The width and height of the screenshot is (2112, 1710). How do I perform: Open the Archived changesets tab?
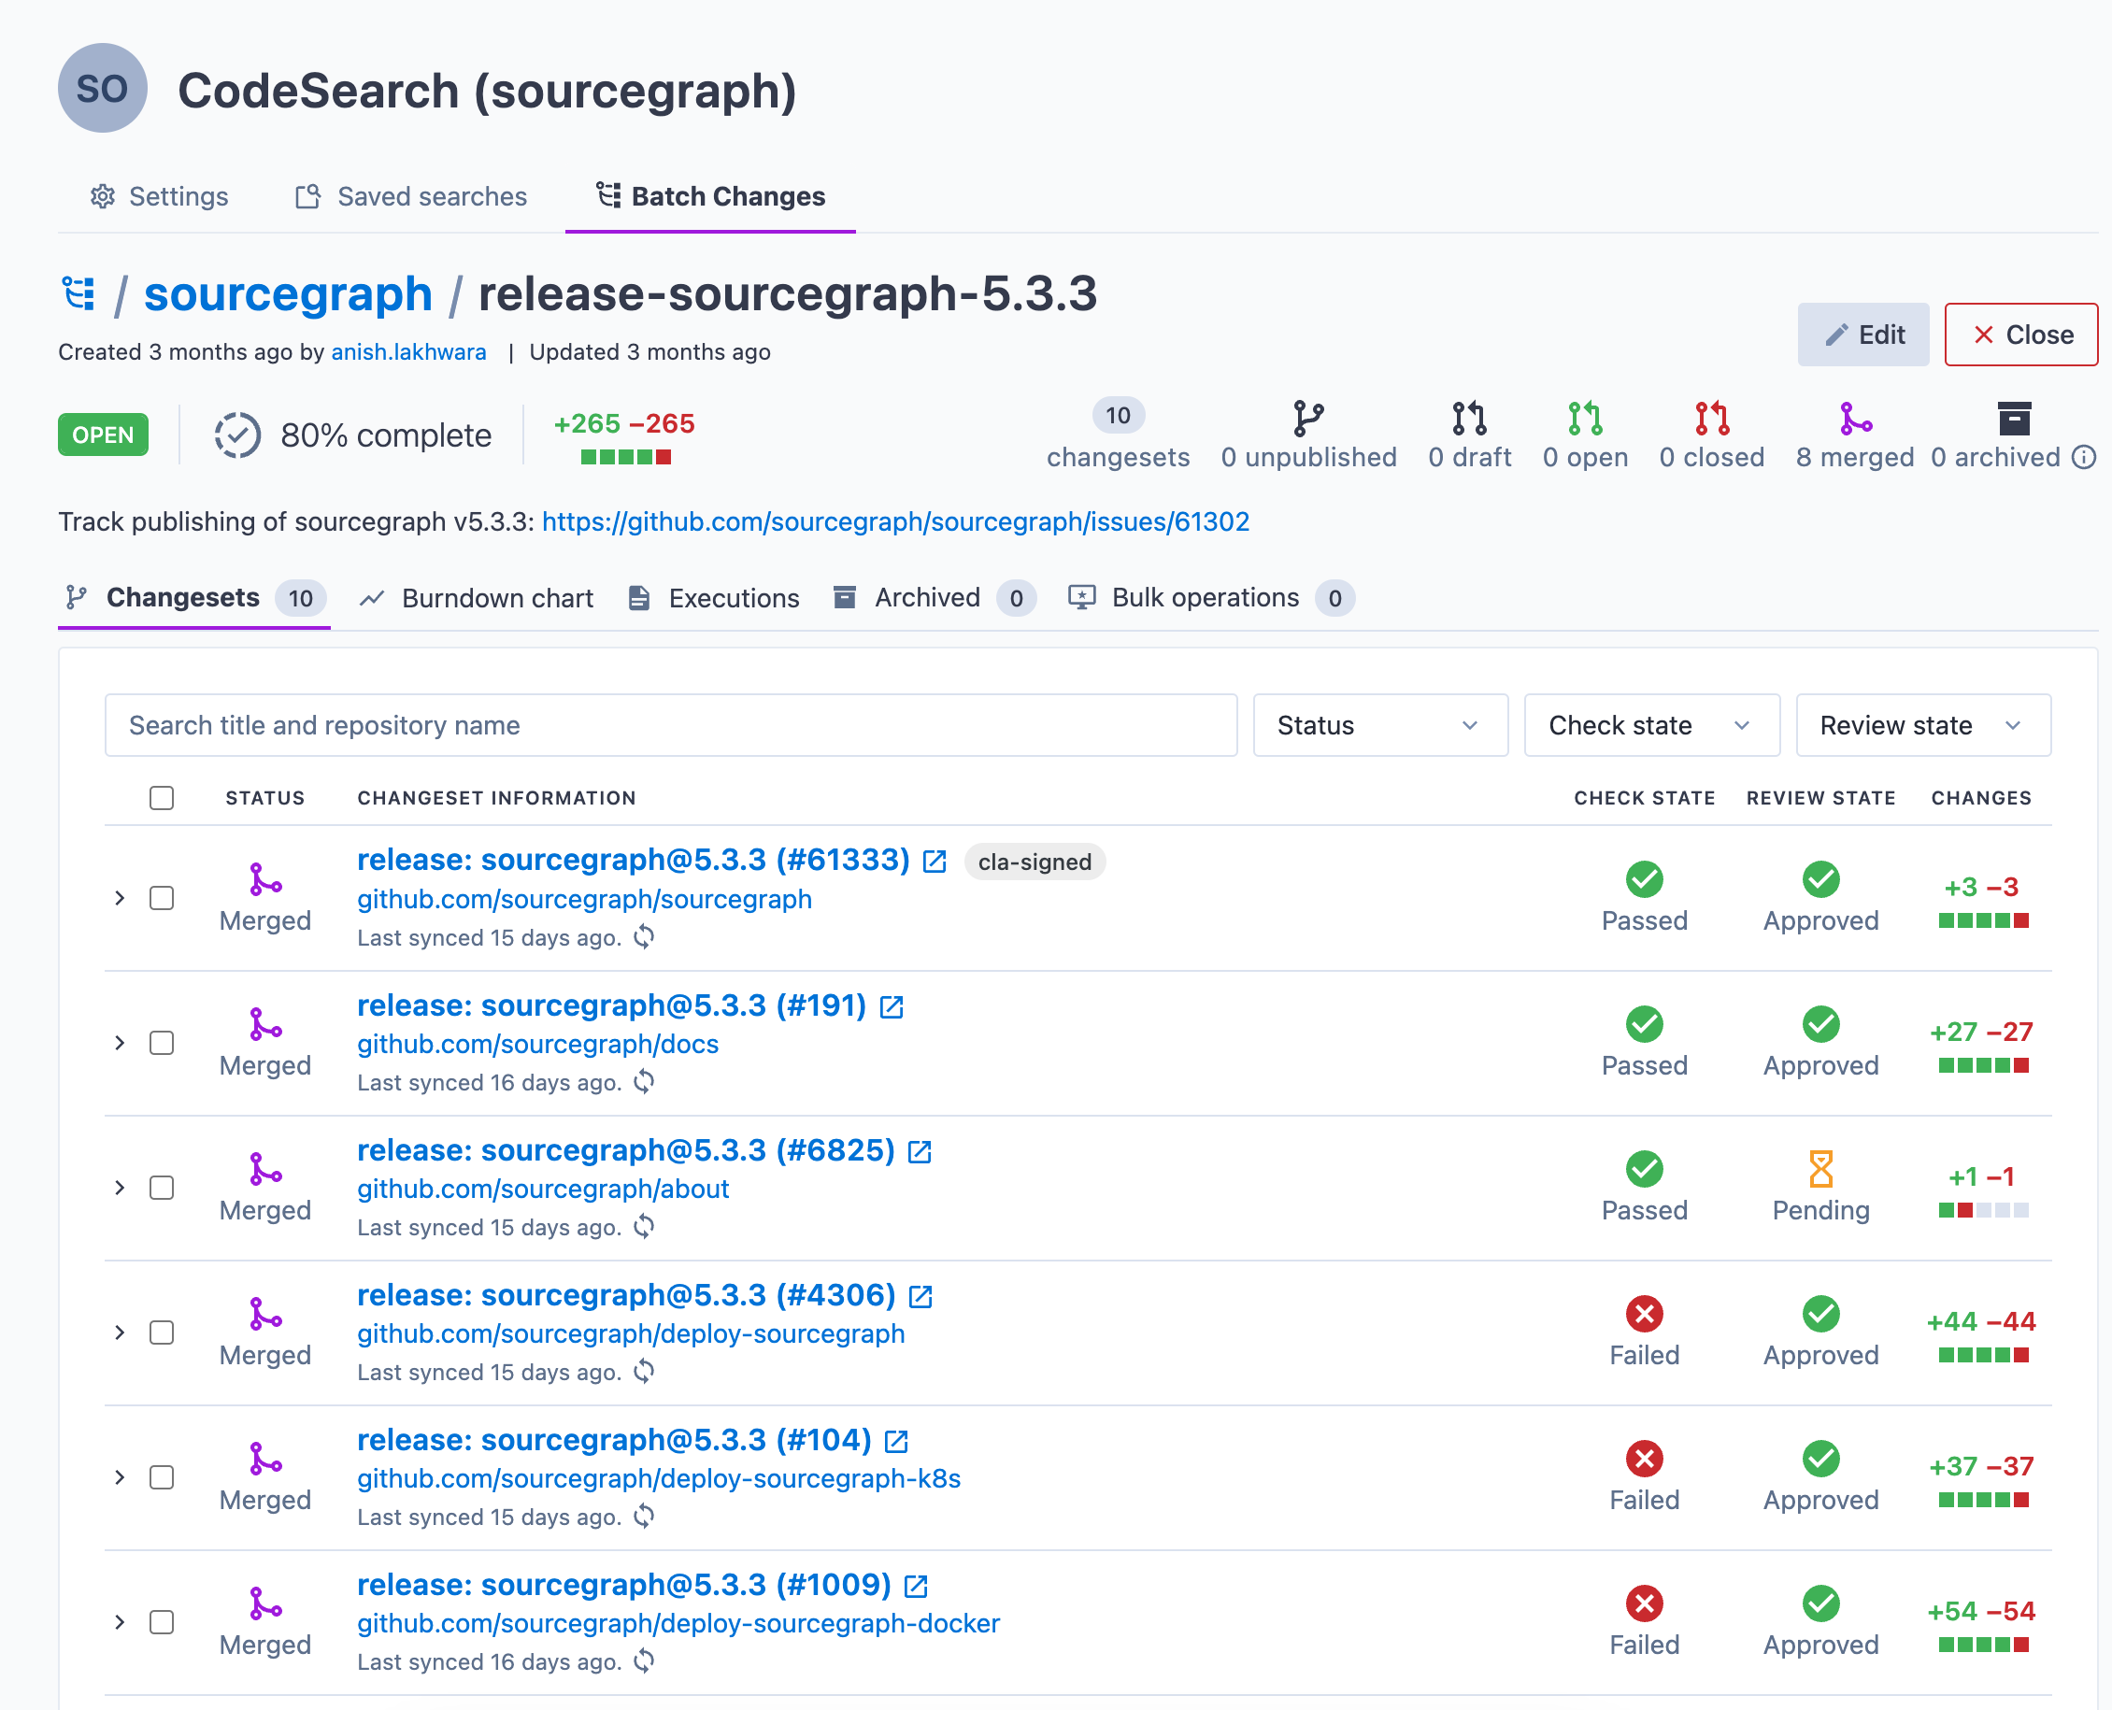935,598
